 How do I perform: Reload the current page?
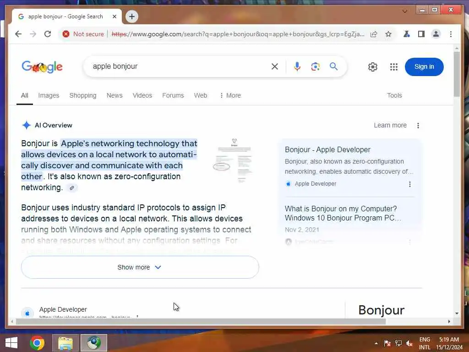48,34
